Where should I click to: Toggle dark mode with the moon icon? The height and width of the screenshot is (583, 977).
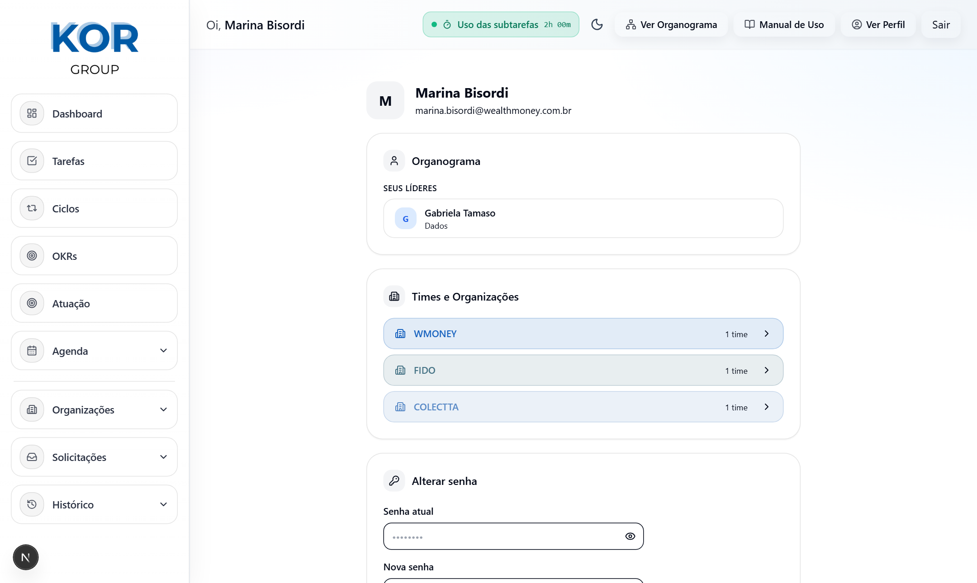click(597, 24)
